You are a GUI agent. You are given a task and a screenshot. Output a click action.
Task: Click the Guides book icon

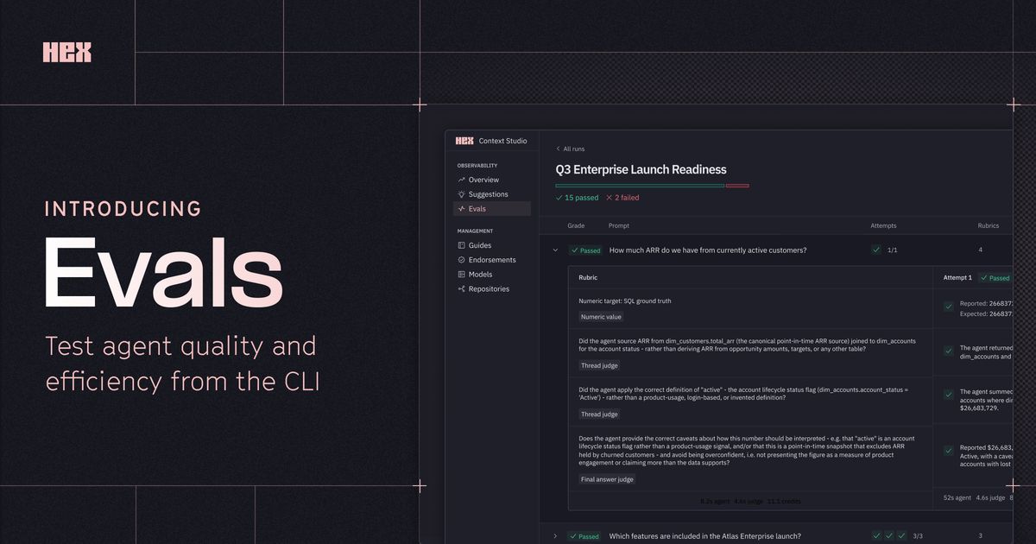coord(462,245)
